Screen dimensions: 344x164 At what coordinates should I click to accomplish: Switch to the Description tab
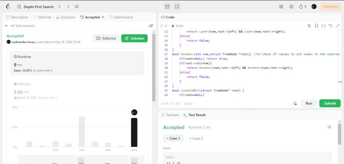(x=17, y=17)
